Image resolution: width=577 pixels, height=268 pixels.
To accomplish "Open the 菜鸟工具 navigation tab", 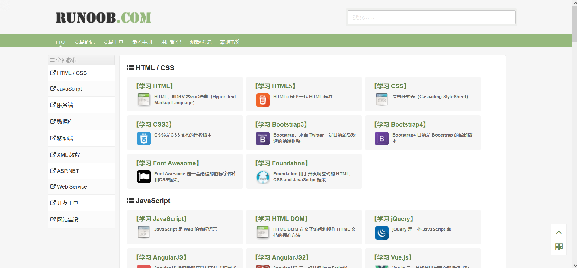I will pyautogui.click(x=114, y=42).
